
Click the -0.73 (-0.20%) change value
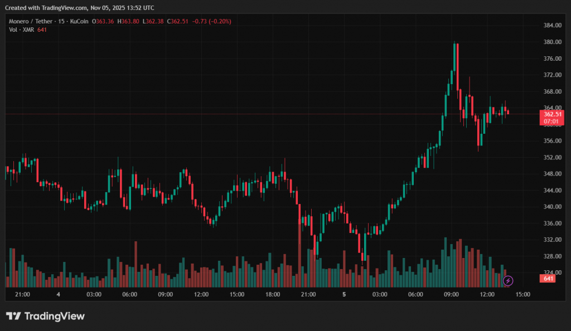pos(211,21)
